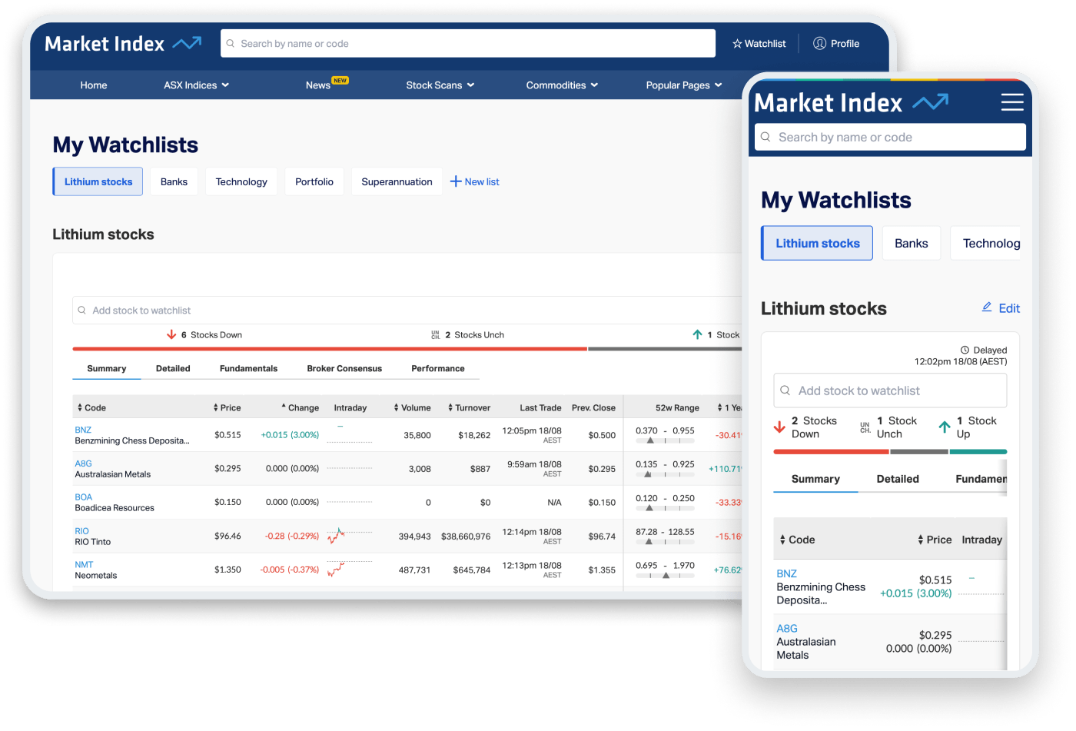The image size is (1076, 731).
Task: Click RIO price $96.46 cell
Action: point(227,536)
